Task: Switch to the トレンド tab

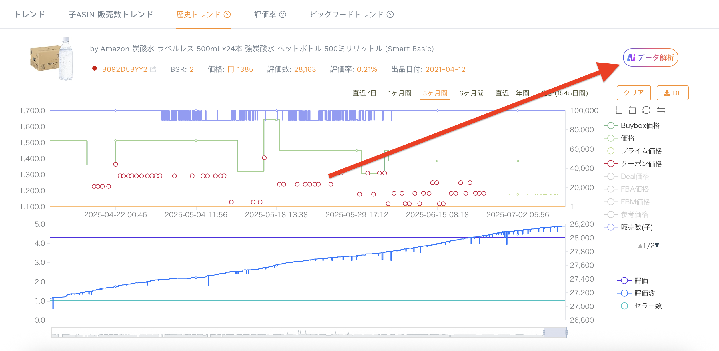Action: coord(30,15)
